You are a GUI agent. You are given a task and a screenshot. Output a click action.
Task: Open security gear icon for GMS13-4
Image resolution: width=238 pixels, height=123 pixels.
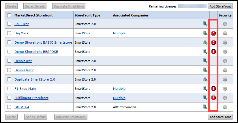(225, 107)
